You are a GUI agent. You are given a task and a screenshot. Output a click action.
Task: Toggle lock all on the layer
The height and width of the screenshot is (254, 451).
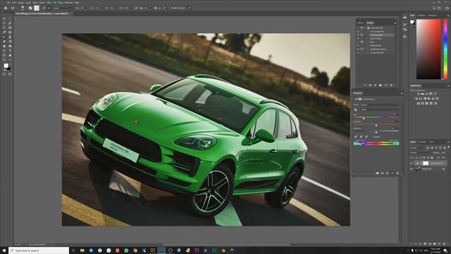pyautogui.click(x=432, y=157)
